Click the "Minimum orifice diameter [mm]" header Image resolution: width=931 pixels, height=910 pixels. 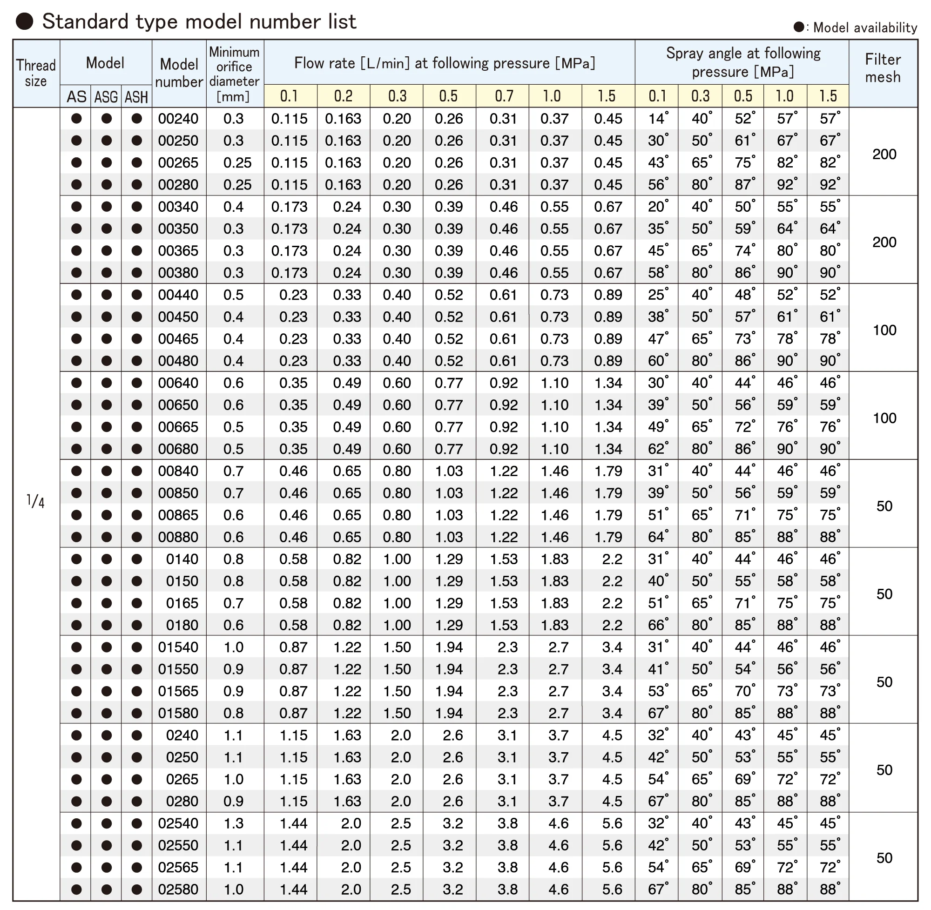(234, 74)
